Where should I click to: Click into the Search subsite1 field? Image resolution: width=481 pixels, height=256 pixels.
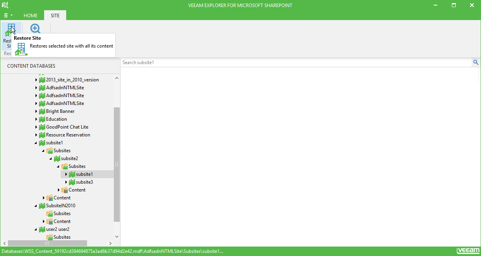tap(296, 63)
